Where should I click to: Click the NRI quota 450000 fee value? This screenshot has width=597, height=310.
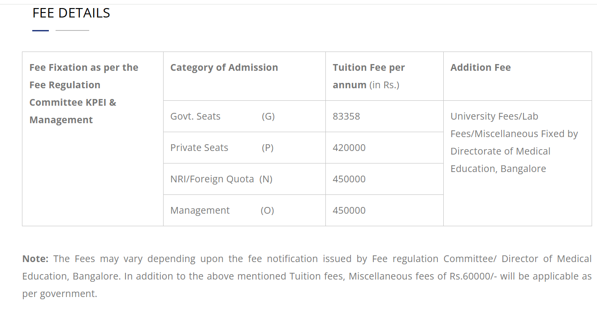349,179
